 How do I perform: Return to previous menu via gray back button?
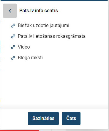(10, 11)
